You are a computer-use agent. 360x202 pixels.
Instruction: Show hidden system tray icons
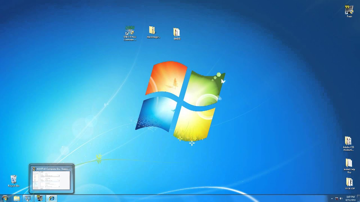tap(332, 198)
